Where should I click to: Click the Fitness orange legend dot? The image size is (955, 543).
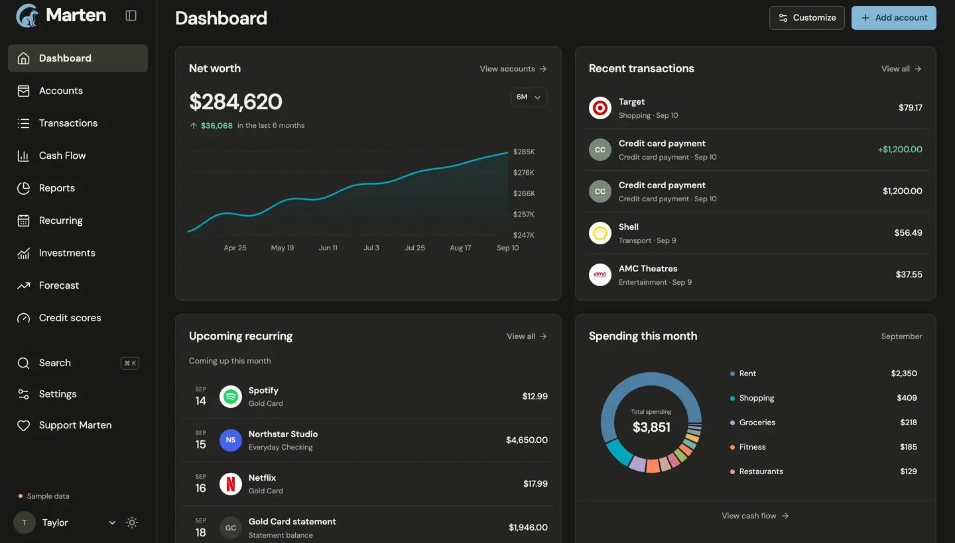pos(732,447)
